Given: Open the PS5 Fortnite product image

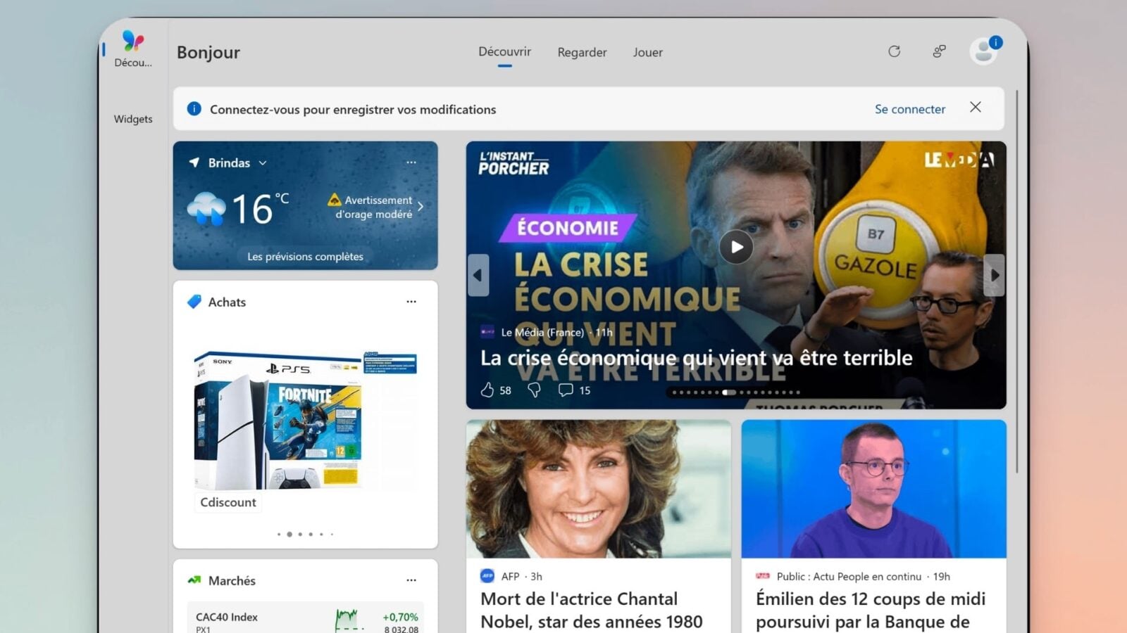Looking at the screenshot, I should coord(305,420).
